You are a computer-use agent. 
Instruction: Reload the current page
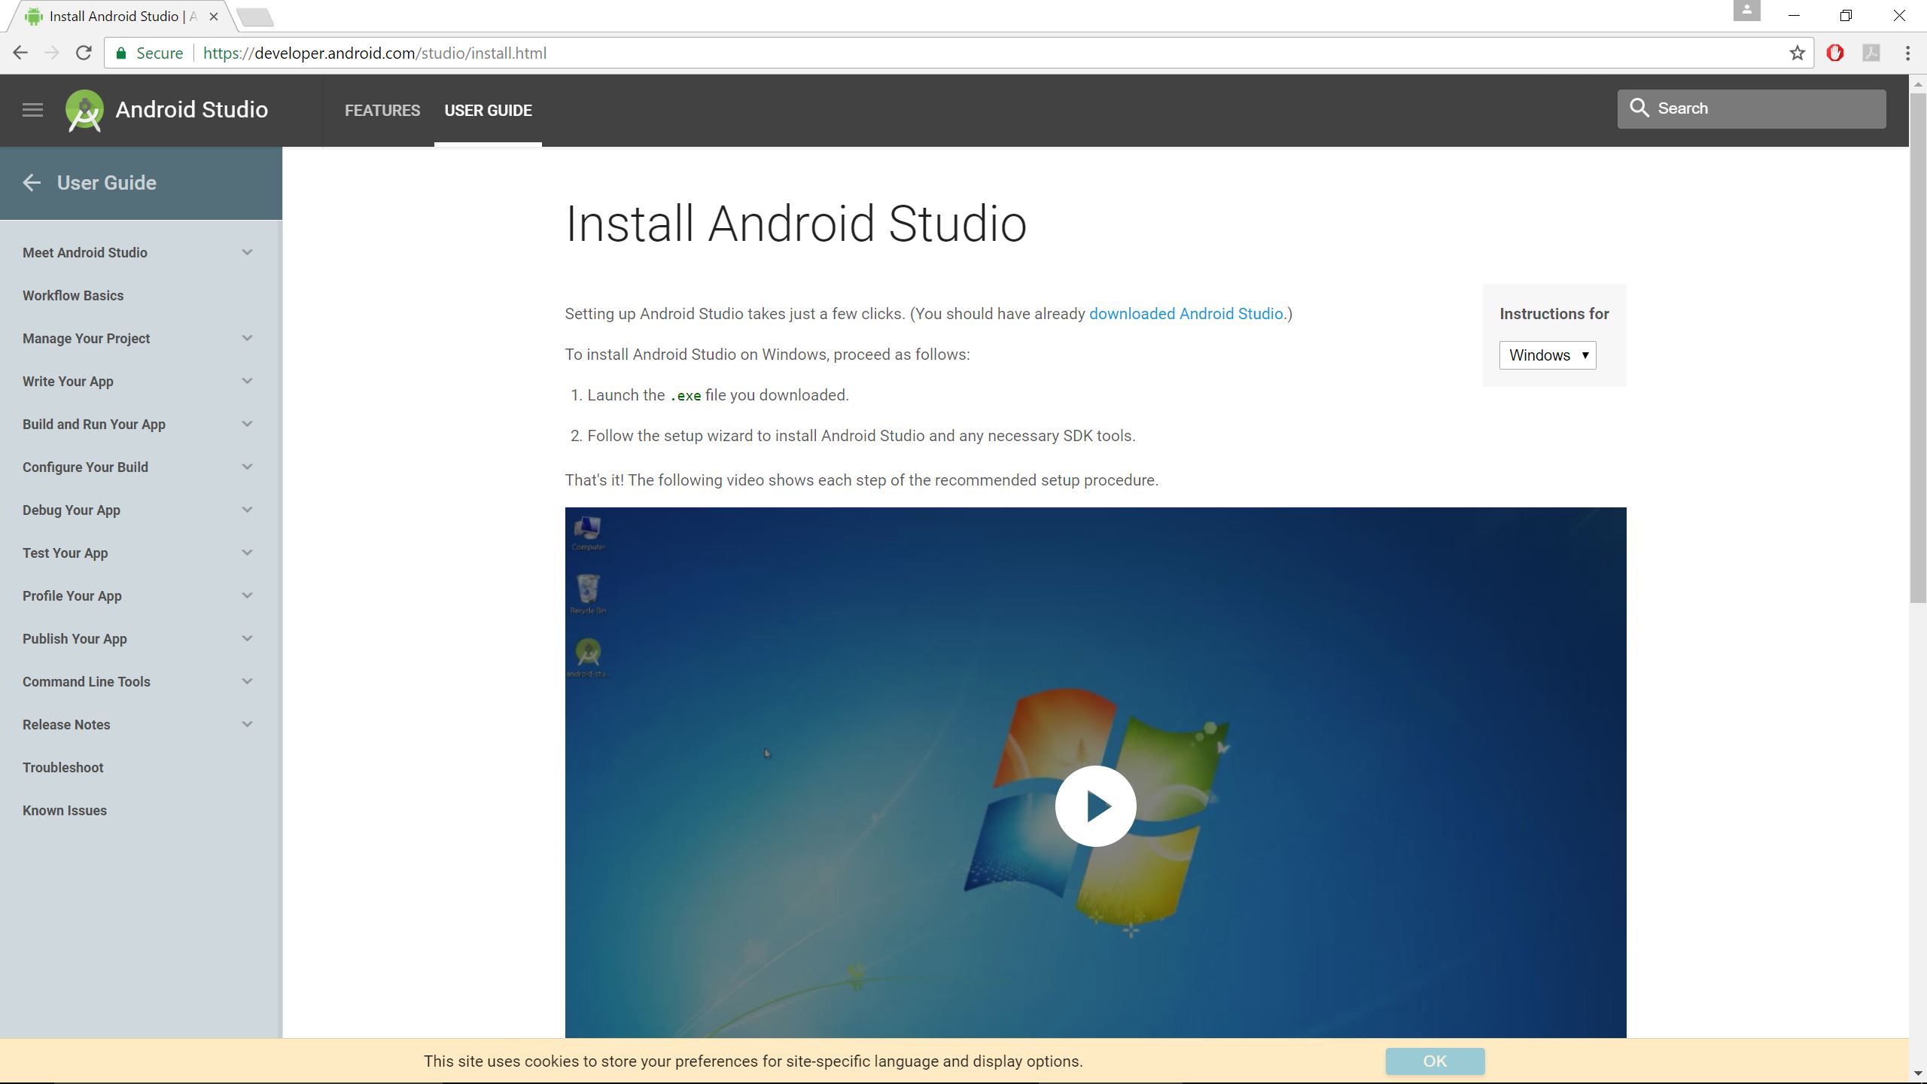click(x=85, y=53)
